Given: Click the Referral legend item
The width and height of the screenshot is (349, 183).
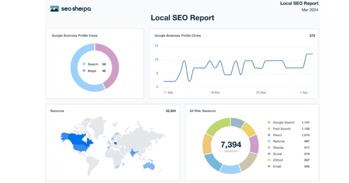Looking at the screenshot, I should point(278,142).
